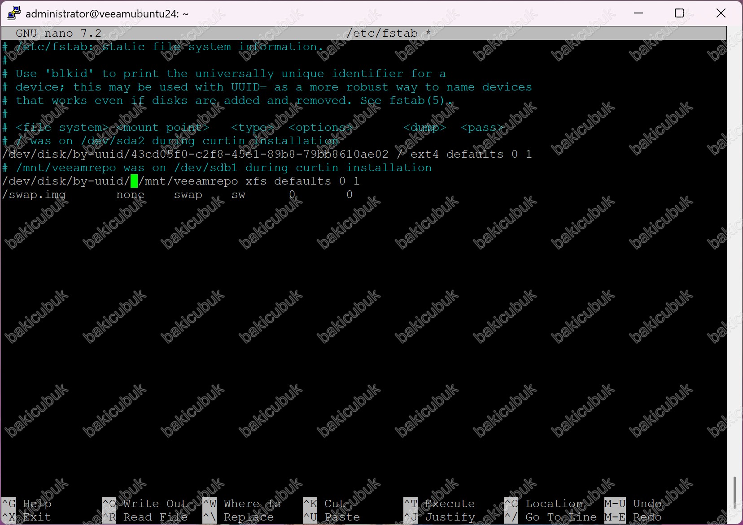743x525 pixels.
Task: Click ^T Execute shortcut
Action: [x=439, y=503]
